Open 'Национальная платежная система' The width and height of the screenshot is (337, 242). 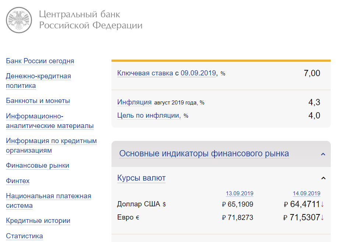tap(49, 201)
